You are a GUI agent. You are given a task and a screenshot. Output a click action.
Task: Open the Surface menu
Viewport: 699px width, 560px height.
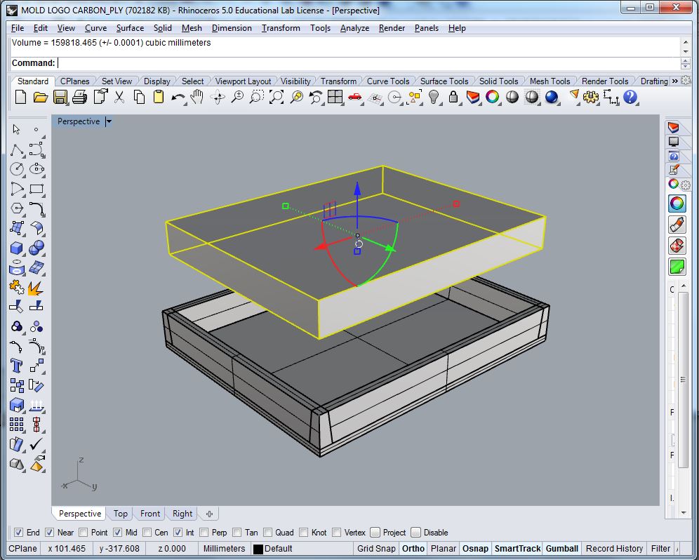coord(130,28)
